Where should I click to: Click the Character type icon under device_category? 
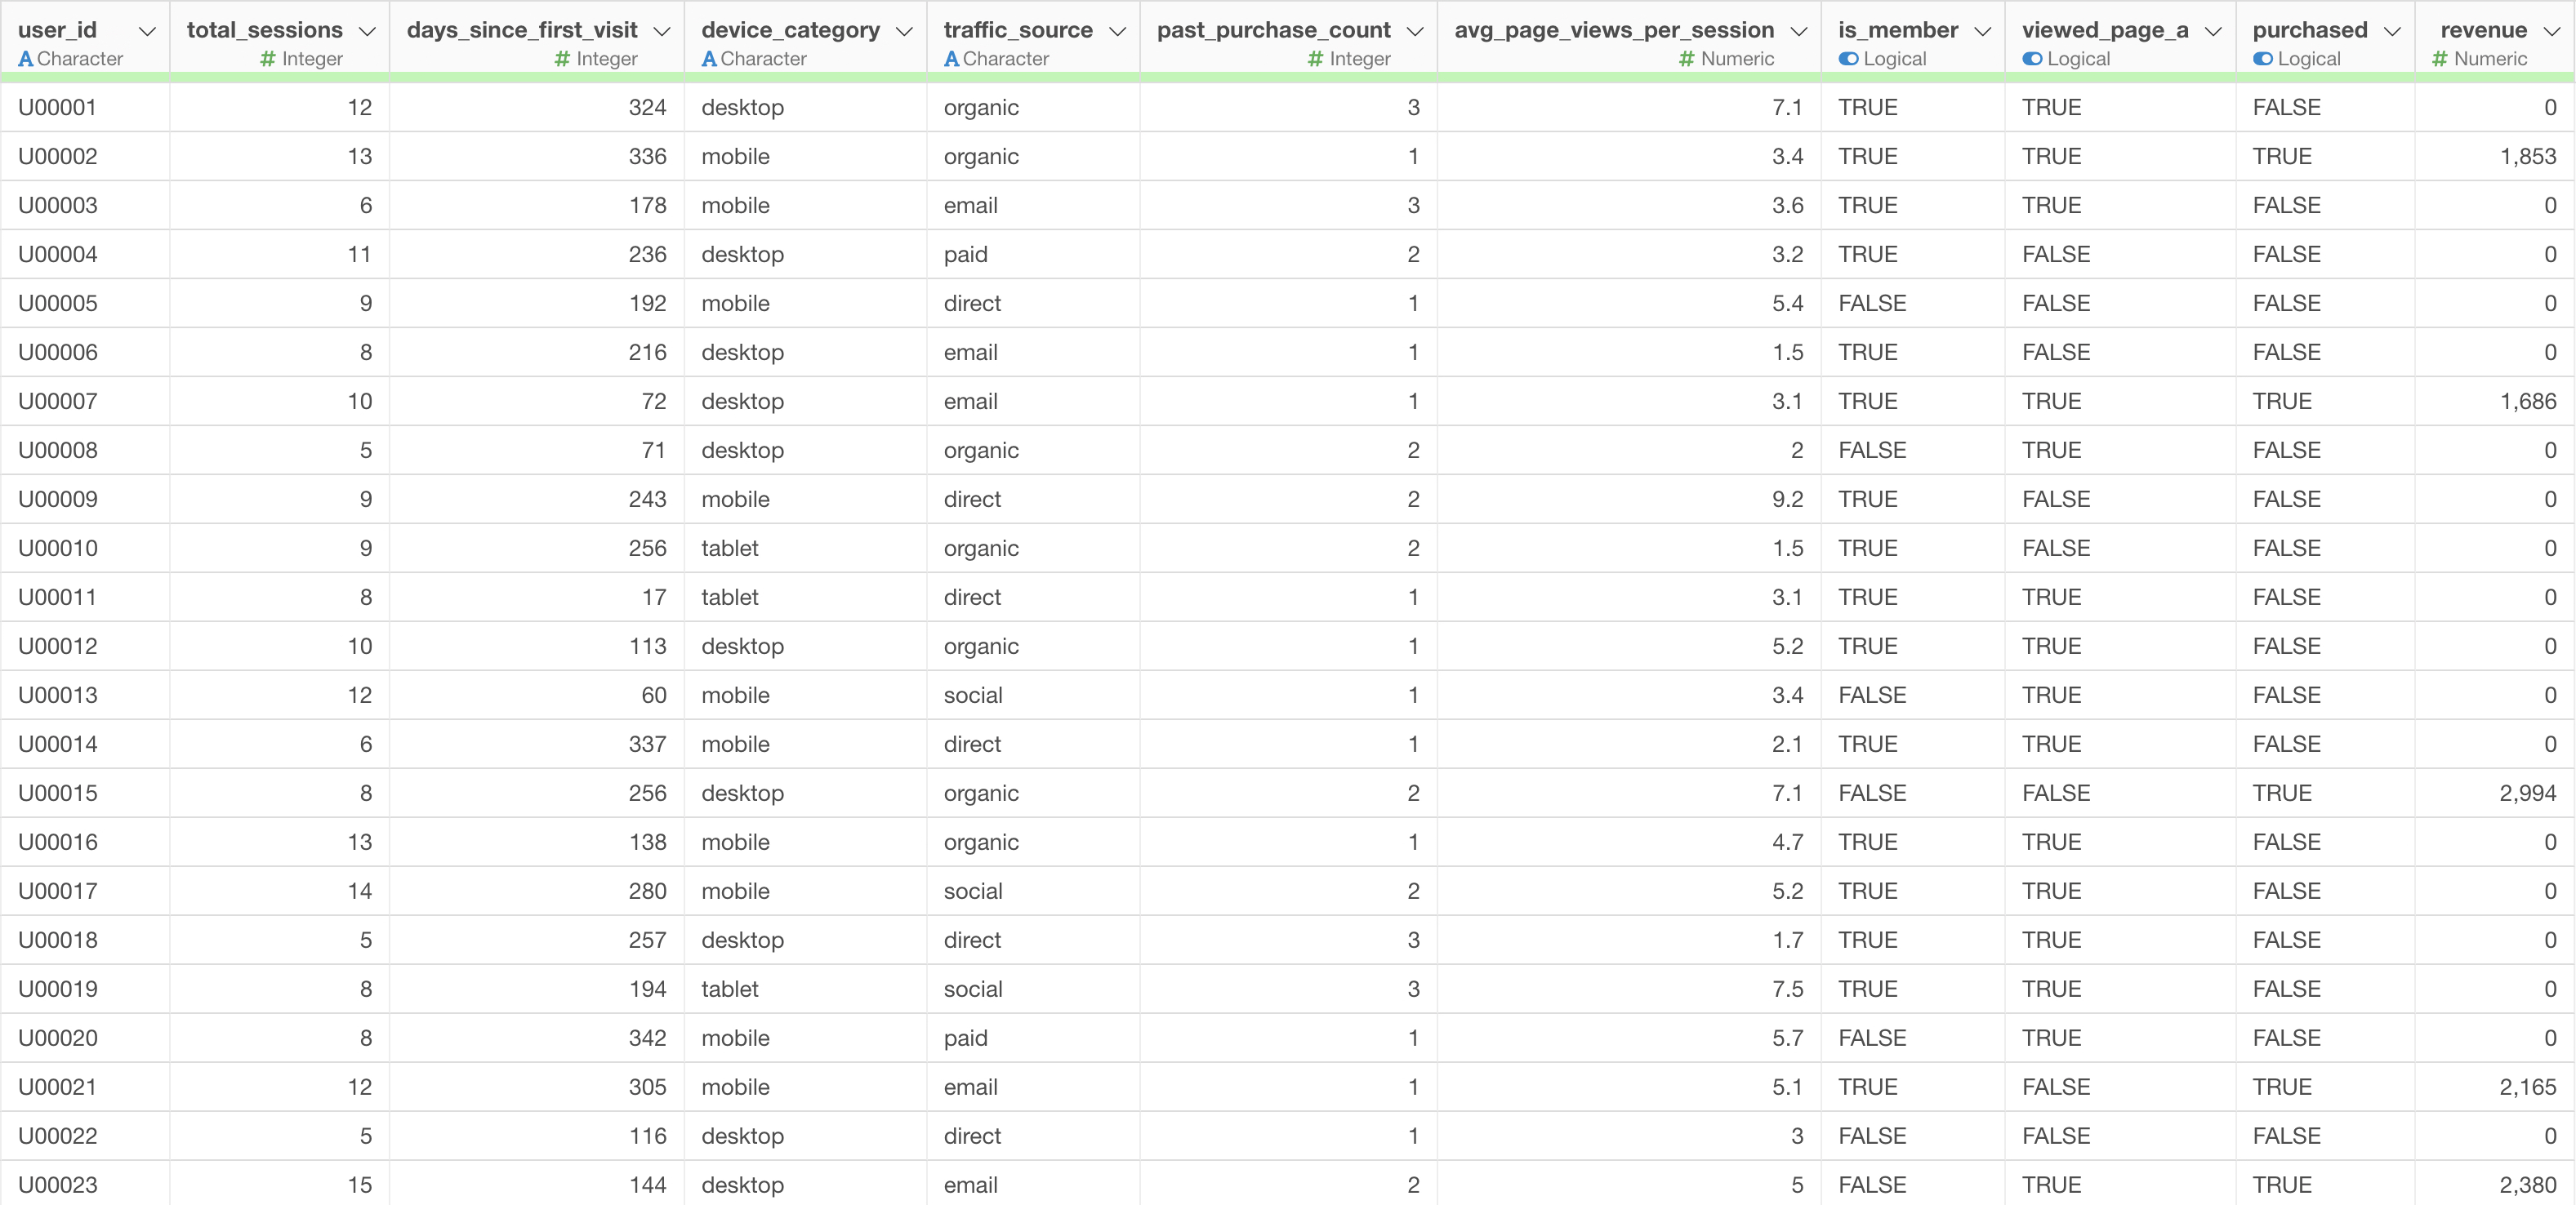coord(709,59)
